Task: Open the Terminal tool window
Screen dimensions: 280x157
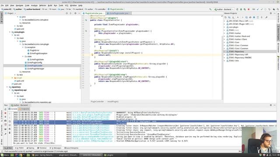Action: coord(42,148)
